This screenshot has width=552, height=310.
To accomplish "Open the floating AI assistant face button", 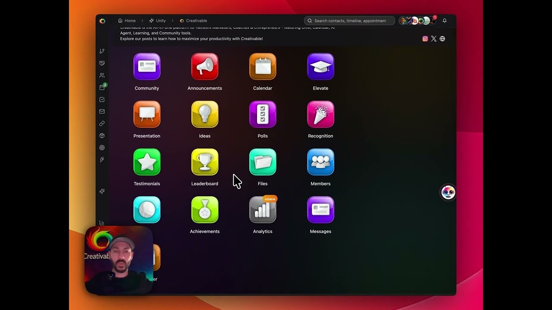I will (x=448, y=192).
